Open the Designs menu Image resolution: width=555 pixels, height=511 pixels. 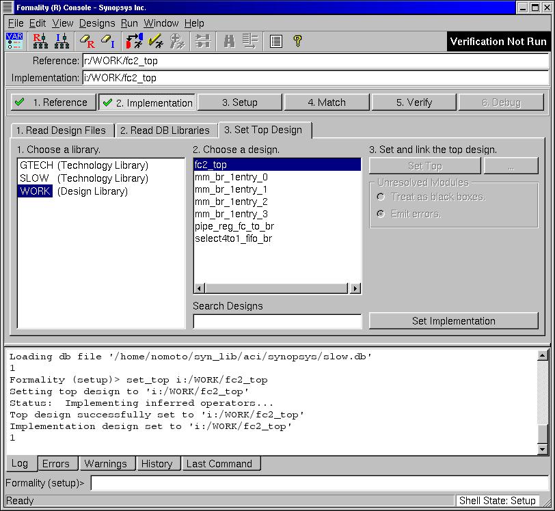pos(97,23)
